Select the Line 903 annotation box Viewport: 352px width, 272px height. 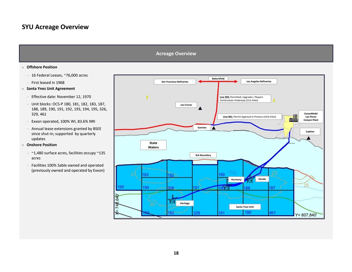[245, 99]
